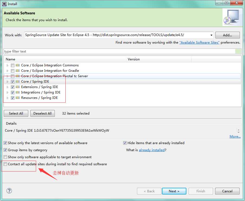Viewport: 245px width, 201px height.
Task: Select the Integrations / Spring IDE row label
Action: click(x=41, y=92)
